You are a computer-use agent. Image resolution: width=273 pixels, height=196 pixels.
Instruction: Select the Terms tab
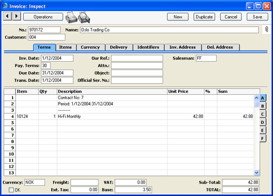(x=44, y=47)
